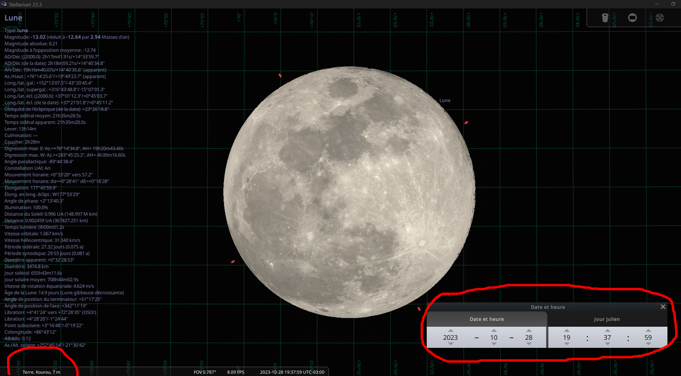Restore the Stellarium window size

(x=673, y=4)
